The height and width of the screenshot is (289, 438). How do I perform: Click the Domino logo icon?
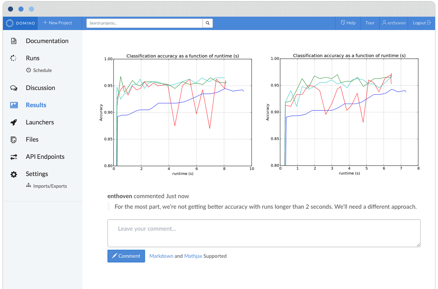tap(10, 23)
